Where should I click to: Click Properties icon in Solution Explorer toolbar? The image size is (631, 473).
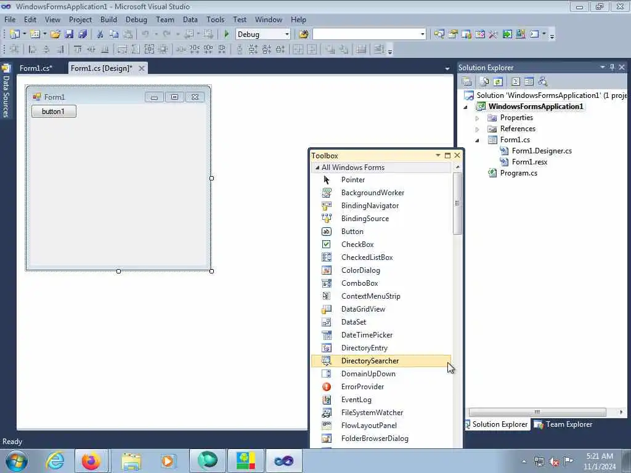tap(467, 82)
